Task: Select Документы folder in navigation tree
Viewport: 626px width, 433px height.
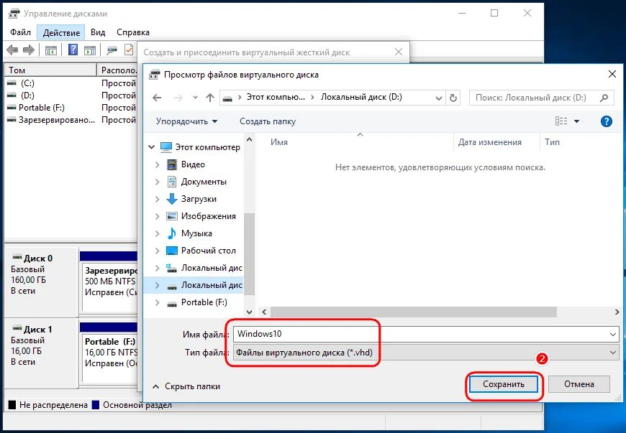Action: coord(204,182)
